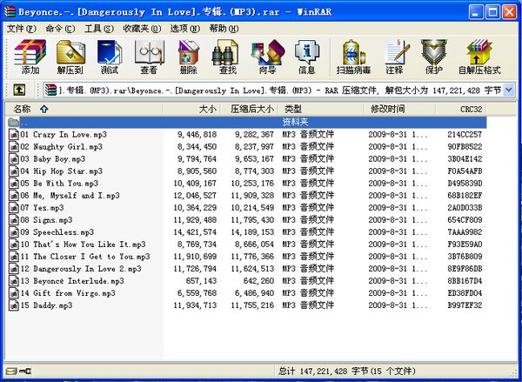Open the 选项(N) menu

point(185,29)
